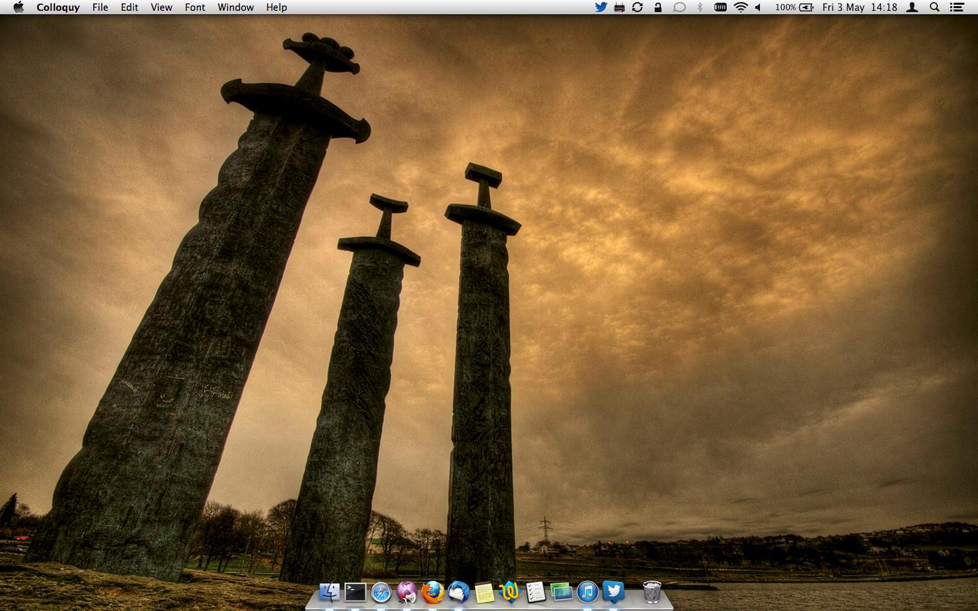This screenshot has width=978, height=611.
Task: Open the yellow Stickies notes icon
Action: 484,593
